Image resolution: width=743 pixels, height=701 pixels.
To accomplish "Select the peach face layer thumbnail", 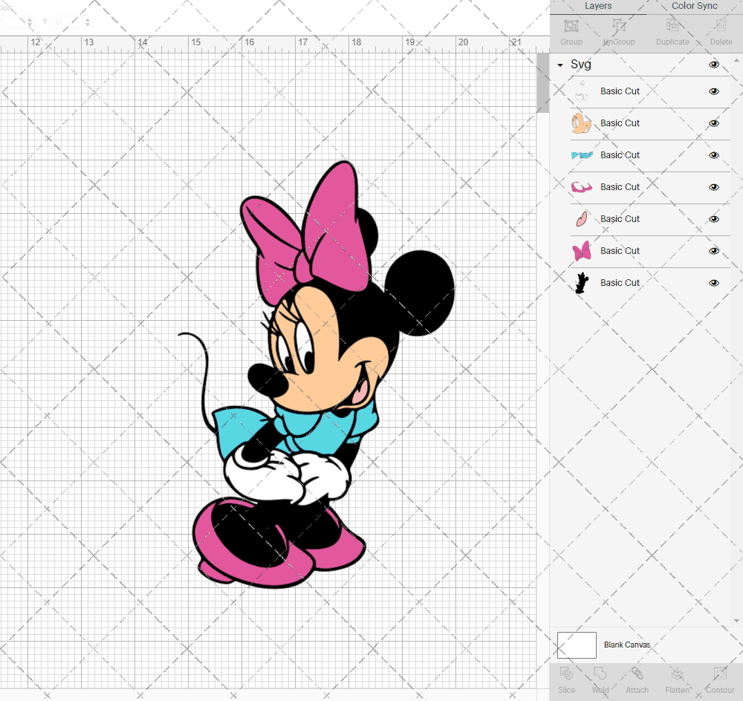I will click(582, 123).
